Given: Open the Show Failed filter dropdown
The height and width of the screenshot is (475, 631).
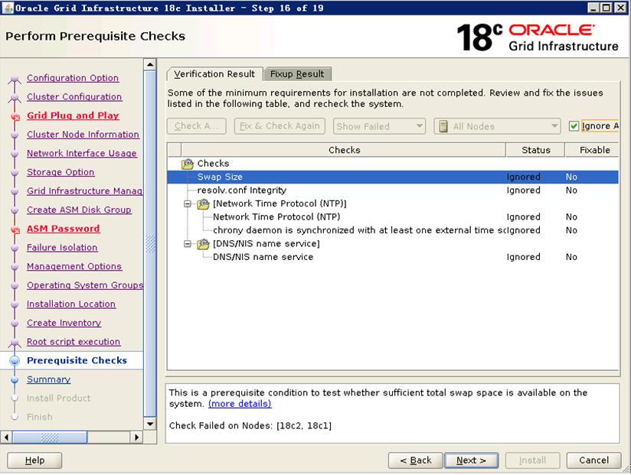Looking at the screenshot, I should coord(380,126).
